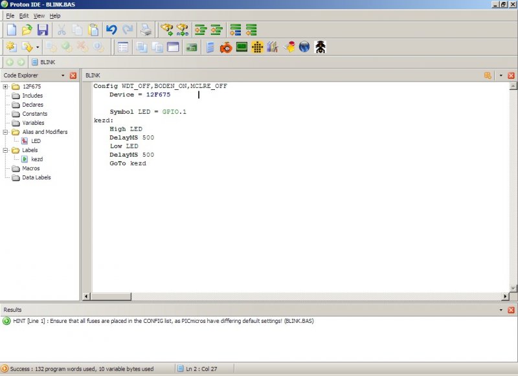Open the calculator tool
The image size is (518, 376).
coord(210,47)
